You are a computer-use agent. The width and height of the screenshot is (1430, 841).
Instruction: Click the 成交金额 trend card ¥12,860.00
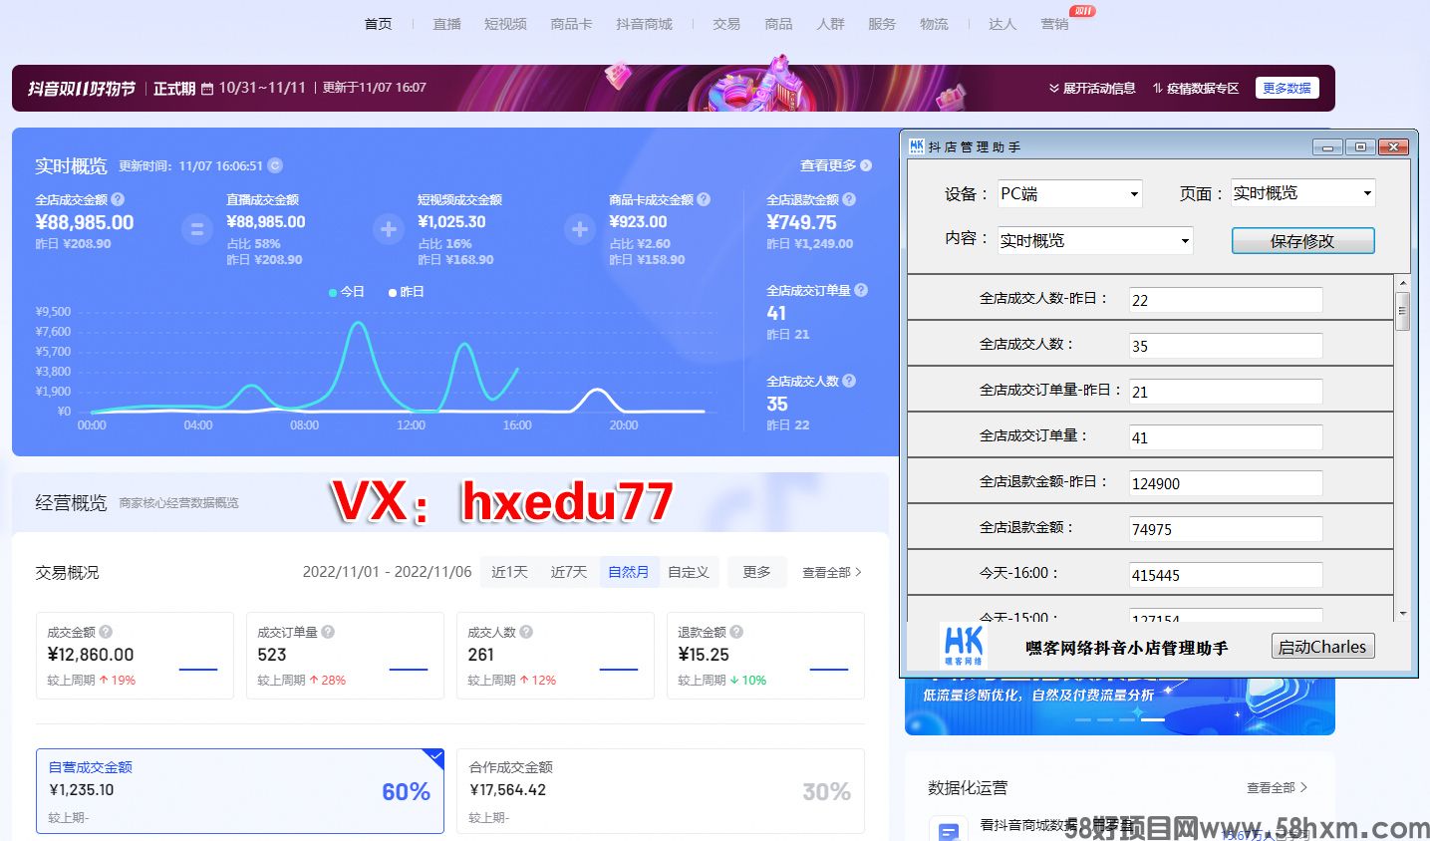[135, 656]
